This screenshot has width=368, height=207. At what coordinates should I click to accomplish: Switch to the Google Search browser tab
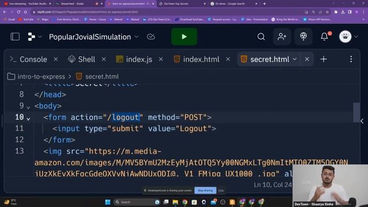click(234, 3)
